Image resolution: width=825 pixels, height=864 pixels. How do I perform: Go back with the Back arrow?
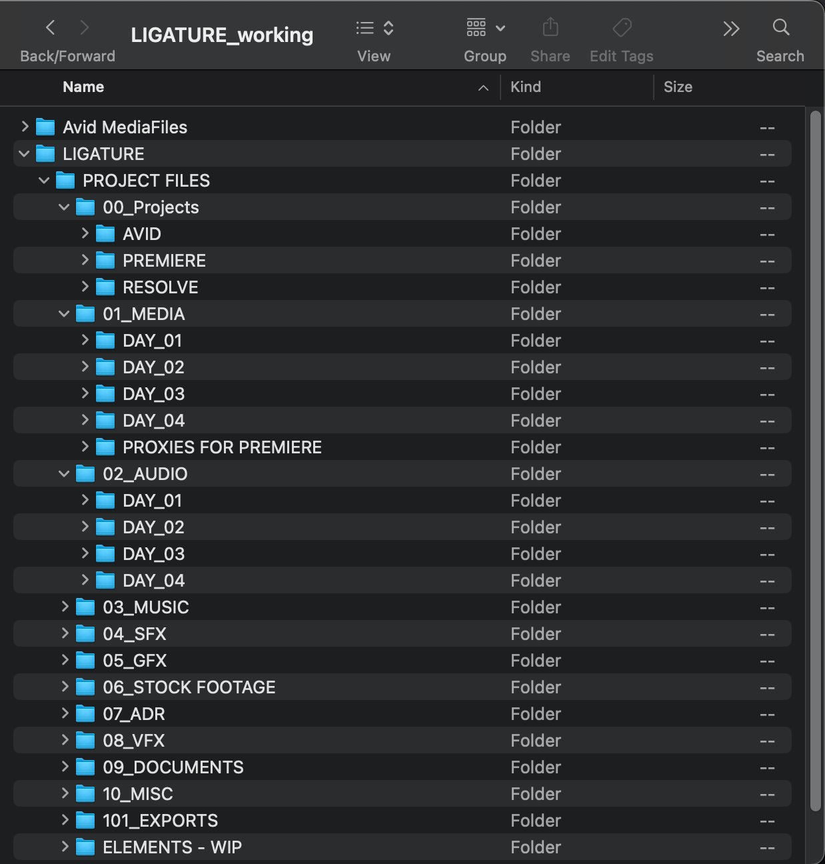pos(50,27)
